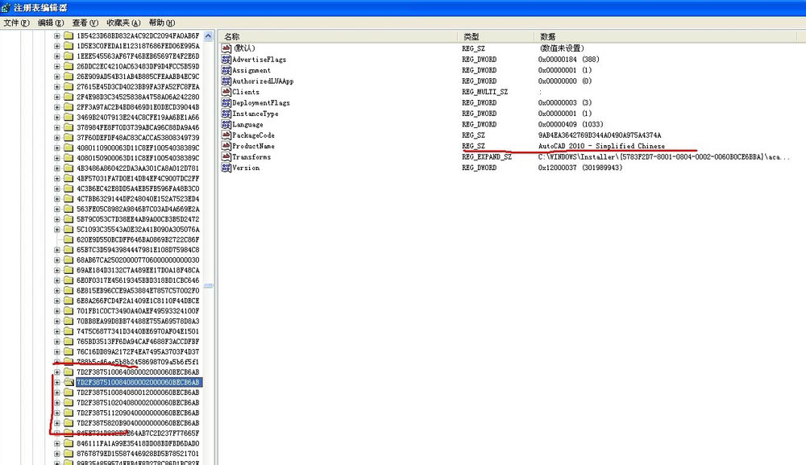Click folder icon of key 620E9D550BCDFF646BA0869B2722C86F

69,239
